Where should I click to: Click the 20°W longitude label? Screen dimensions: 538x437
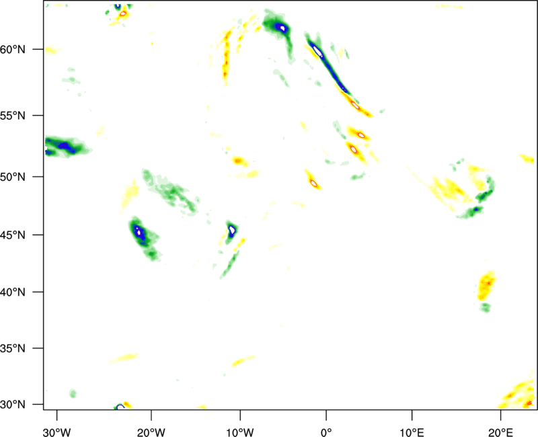(x=151, y=432)
